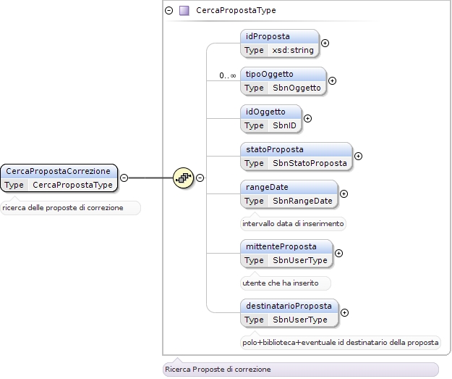Screen dimensions: 452x379
Task: Select the mittenteProposta element node
Action: point(286,254)
